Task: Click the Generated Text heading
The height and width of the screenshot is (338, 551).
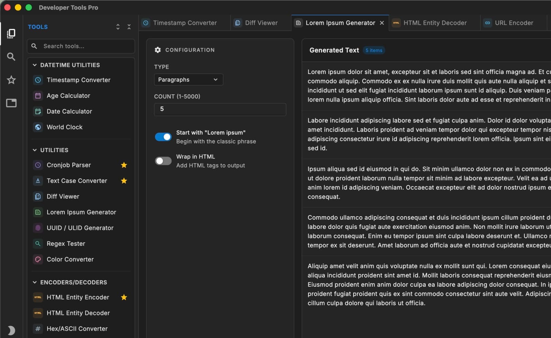Action: 334,50
